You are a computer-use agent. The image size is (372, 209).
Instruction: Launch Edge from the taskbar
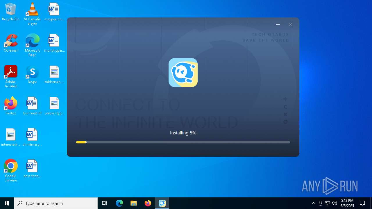point(119,203)
